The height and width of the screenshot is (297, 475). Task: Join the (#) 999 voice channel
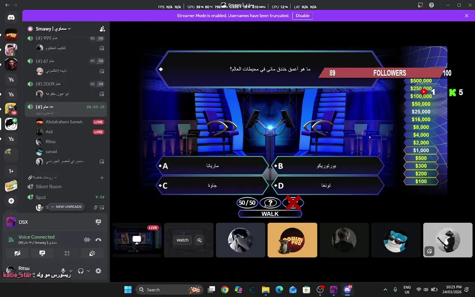[66, 38]
